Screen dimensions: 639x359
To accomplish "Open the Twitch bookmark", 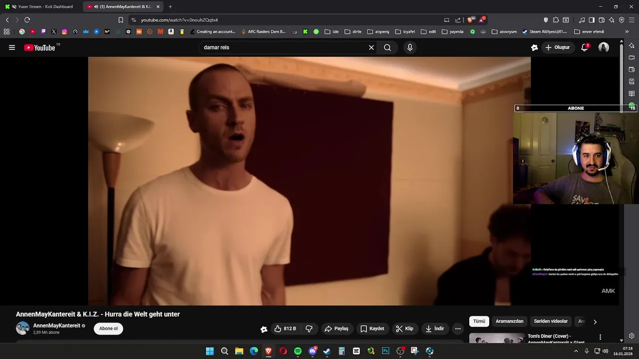I will point(43,31).
